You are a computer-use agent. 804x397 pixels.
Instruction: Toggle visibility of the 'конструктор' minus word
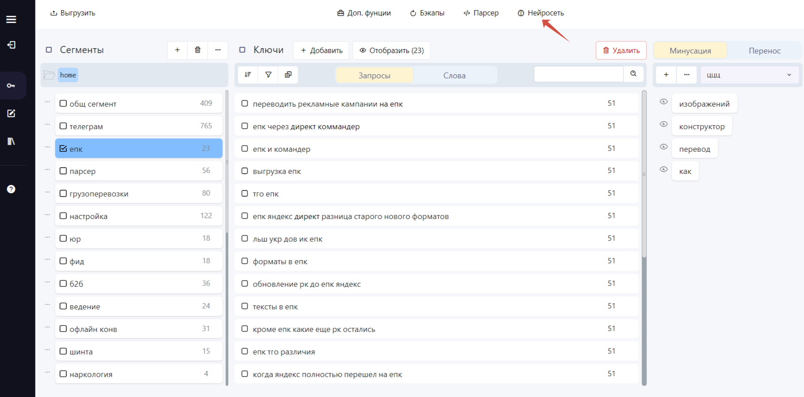[x=664, y=124]
